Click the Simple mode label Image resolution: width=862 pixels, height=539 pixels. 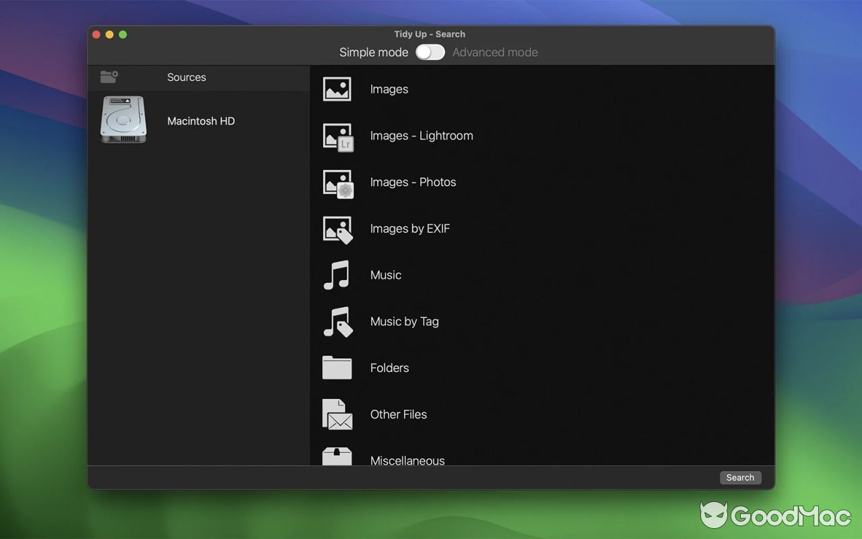coord(373,52)
